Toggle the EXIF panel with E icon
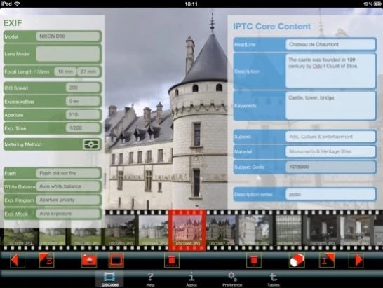Viewport: 383px width, 288px height. pyautogui.click(x=46, y=260)
